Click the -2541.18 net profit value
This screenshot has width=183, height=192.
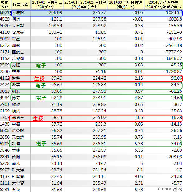click(173, 46)
